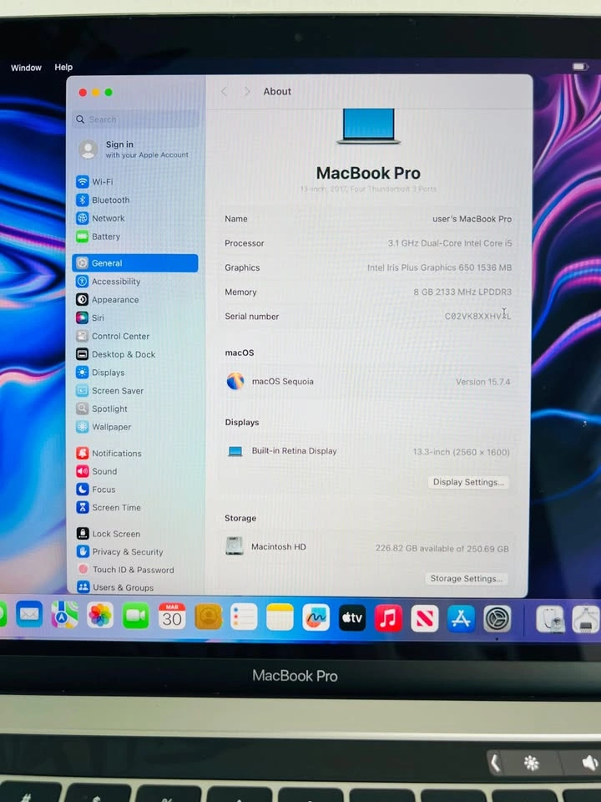The image size is (601, 802).
Task: Open Accessibility settings
Action: point(109,282)
